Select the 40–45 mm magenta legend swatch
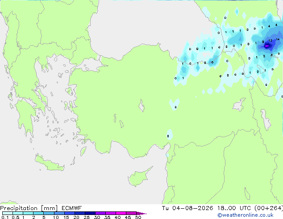283x219 pixels. pyautogui.click(x=121, y=213)
